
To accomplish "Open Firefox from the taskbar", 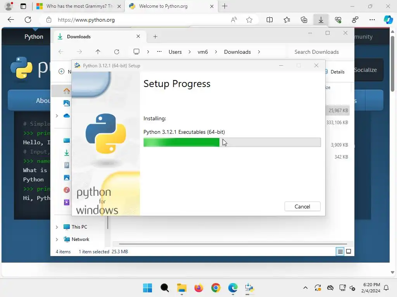I will (x=199, y=288).
